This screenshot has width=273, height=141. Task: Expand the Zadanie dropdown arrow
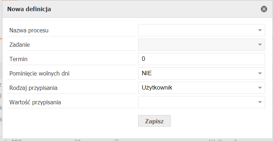(260, 45)
